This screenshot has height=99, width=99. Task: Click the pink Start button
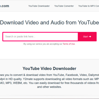coord(87,37)
